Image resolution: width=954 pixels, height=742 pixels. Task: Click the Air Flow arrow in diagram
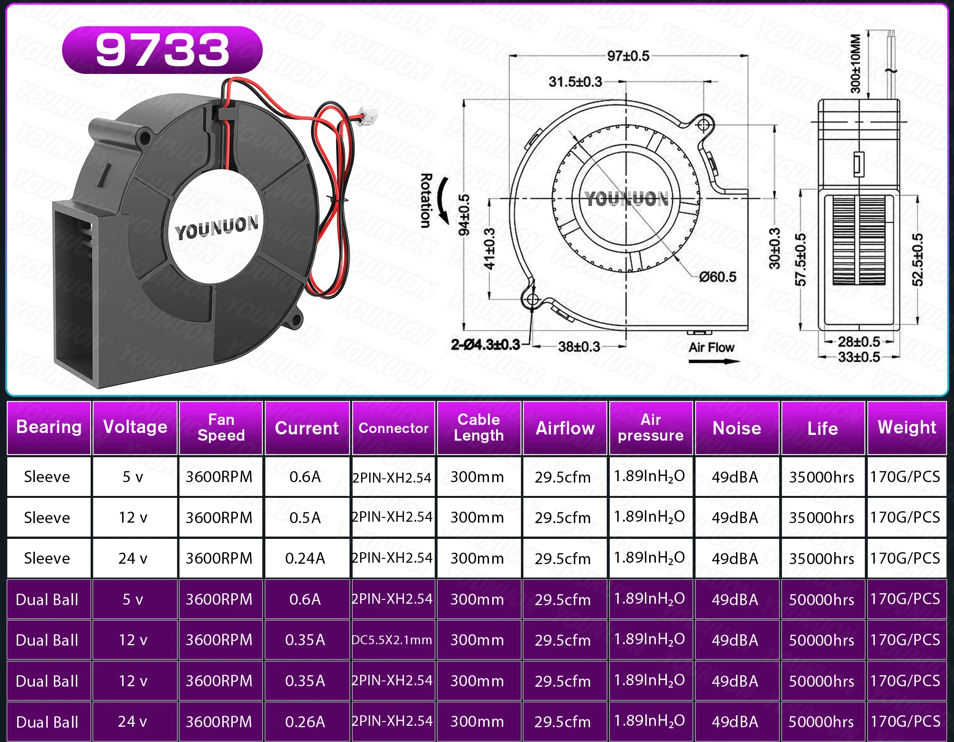[x=713, y=361]
